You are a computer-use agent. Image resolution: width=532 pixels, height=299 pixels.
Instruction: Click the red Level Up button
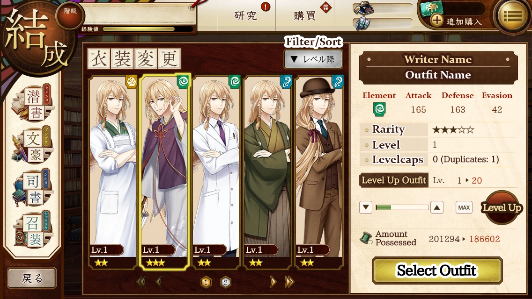coord(502,207)
